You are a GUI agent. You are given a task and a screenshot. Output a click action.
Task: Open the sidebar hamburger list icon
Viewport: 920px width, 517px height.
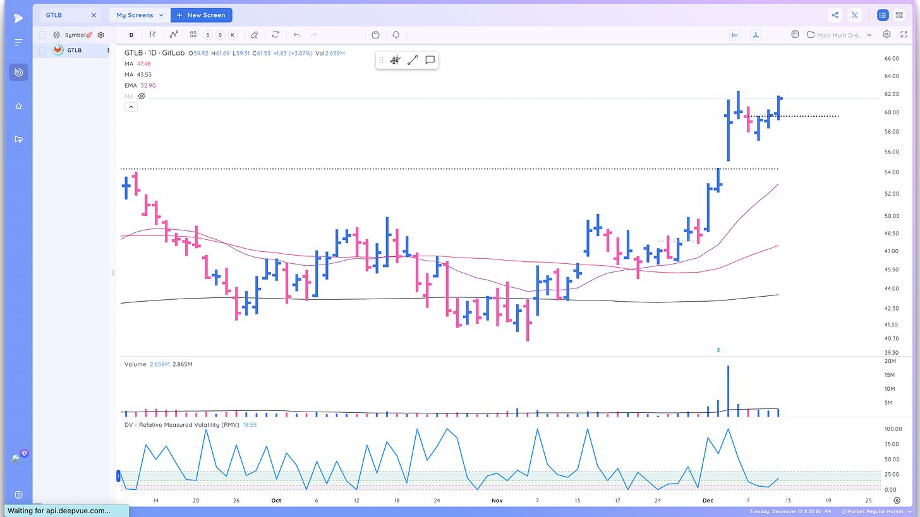click(18, 42)
